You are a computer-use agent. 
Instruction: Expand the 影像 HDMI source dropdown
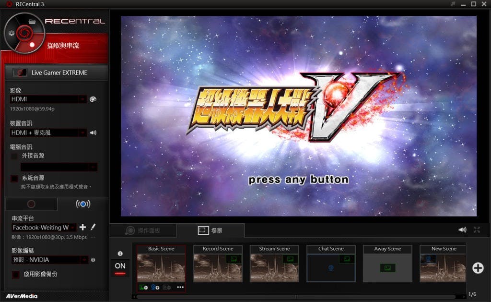(x=82, y=99)
